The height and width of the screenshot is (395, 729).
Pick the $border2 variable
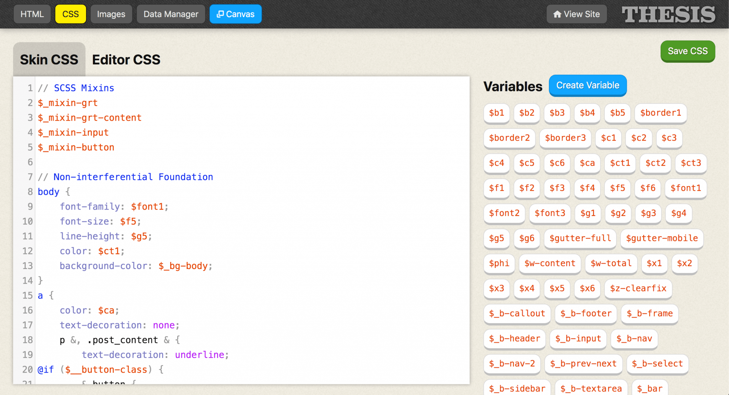(x=509, y=138)
